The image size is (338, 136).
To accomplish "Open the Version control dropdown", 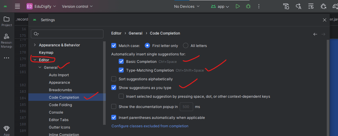I will 77,7.
